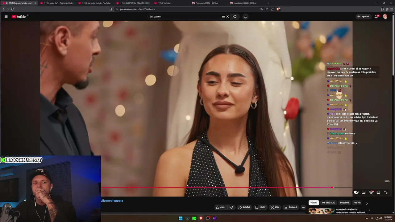395x222 pixels.
Task: Open the 'ulipanodrappera' hashtag link
Action: (112, 201)
